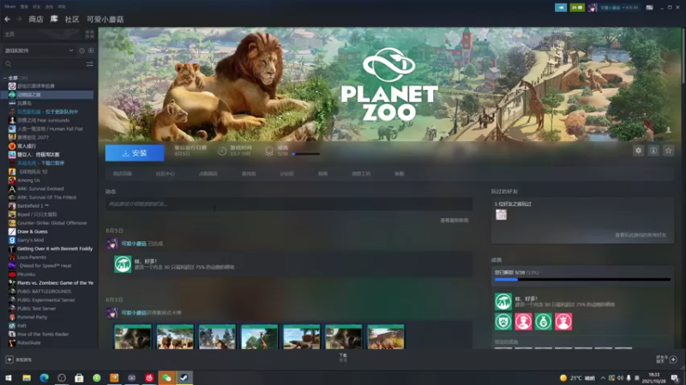Image resolution: width=686 pixels, height=385 pixels.
Task: Click the activity post input field
Action: (x=289, y=204)
